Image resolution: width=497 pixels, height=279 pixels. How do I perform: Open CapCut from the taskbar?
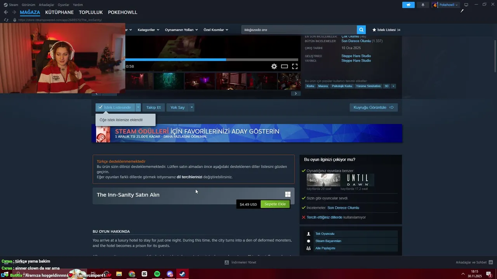[144, 274]
